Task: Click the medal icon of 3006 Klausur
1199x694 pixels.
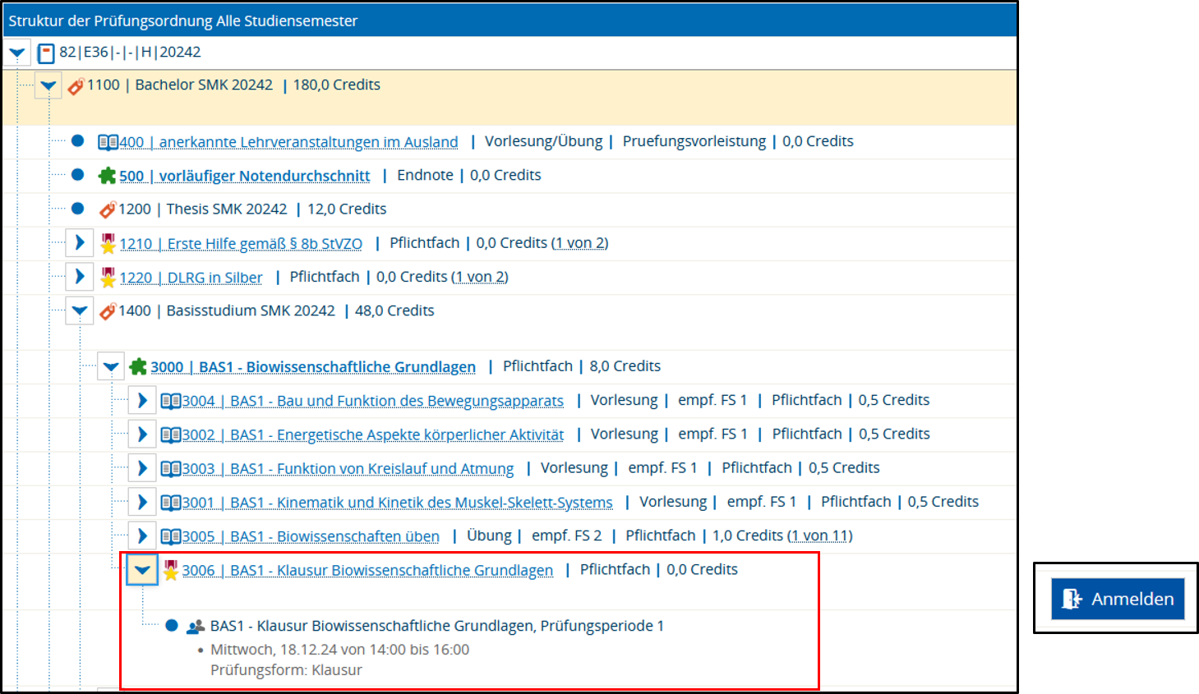Action: (170, 570)
